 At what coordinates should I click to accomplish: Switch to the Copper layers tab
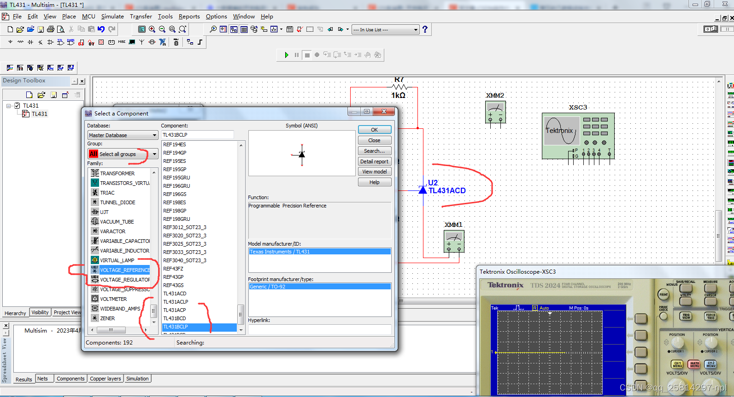(106, 379)
